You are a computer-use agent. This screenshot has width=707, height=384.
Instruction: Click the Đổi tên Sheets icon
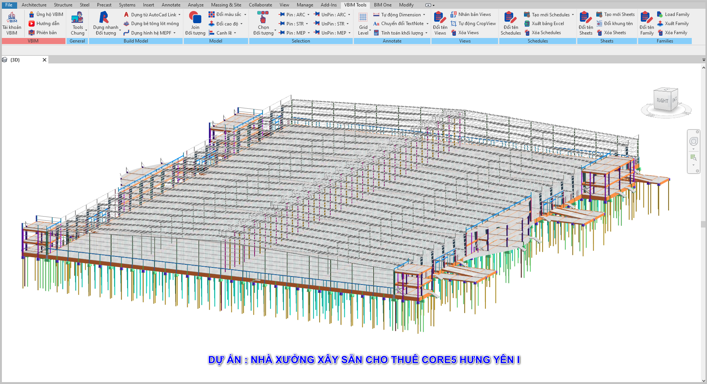click(585, 17)
